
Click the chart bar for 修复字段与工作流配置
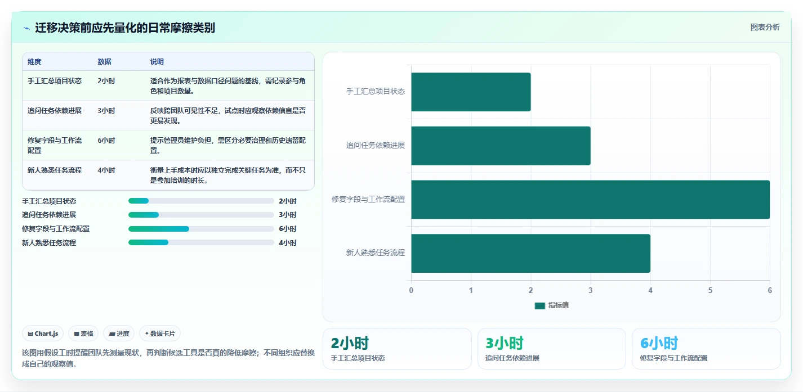tap(590, 200)
